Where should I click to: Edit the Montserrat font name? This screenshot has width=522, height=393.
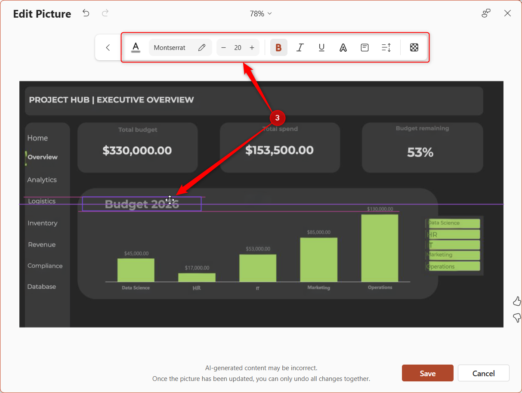[170, 48]
